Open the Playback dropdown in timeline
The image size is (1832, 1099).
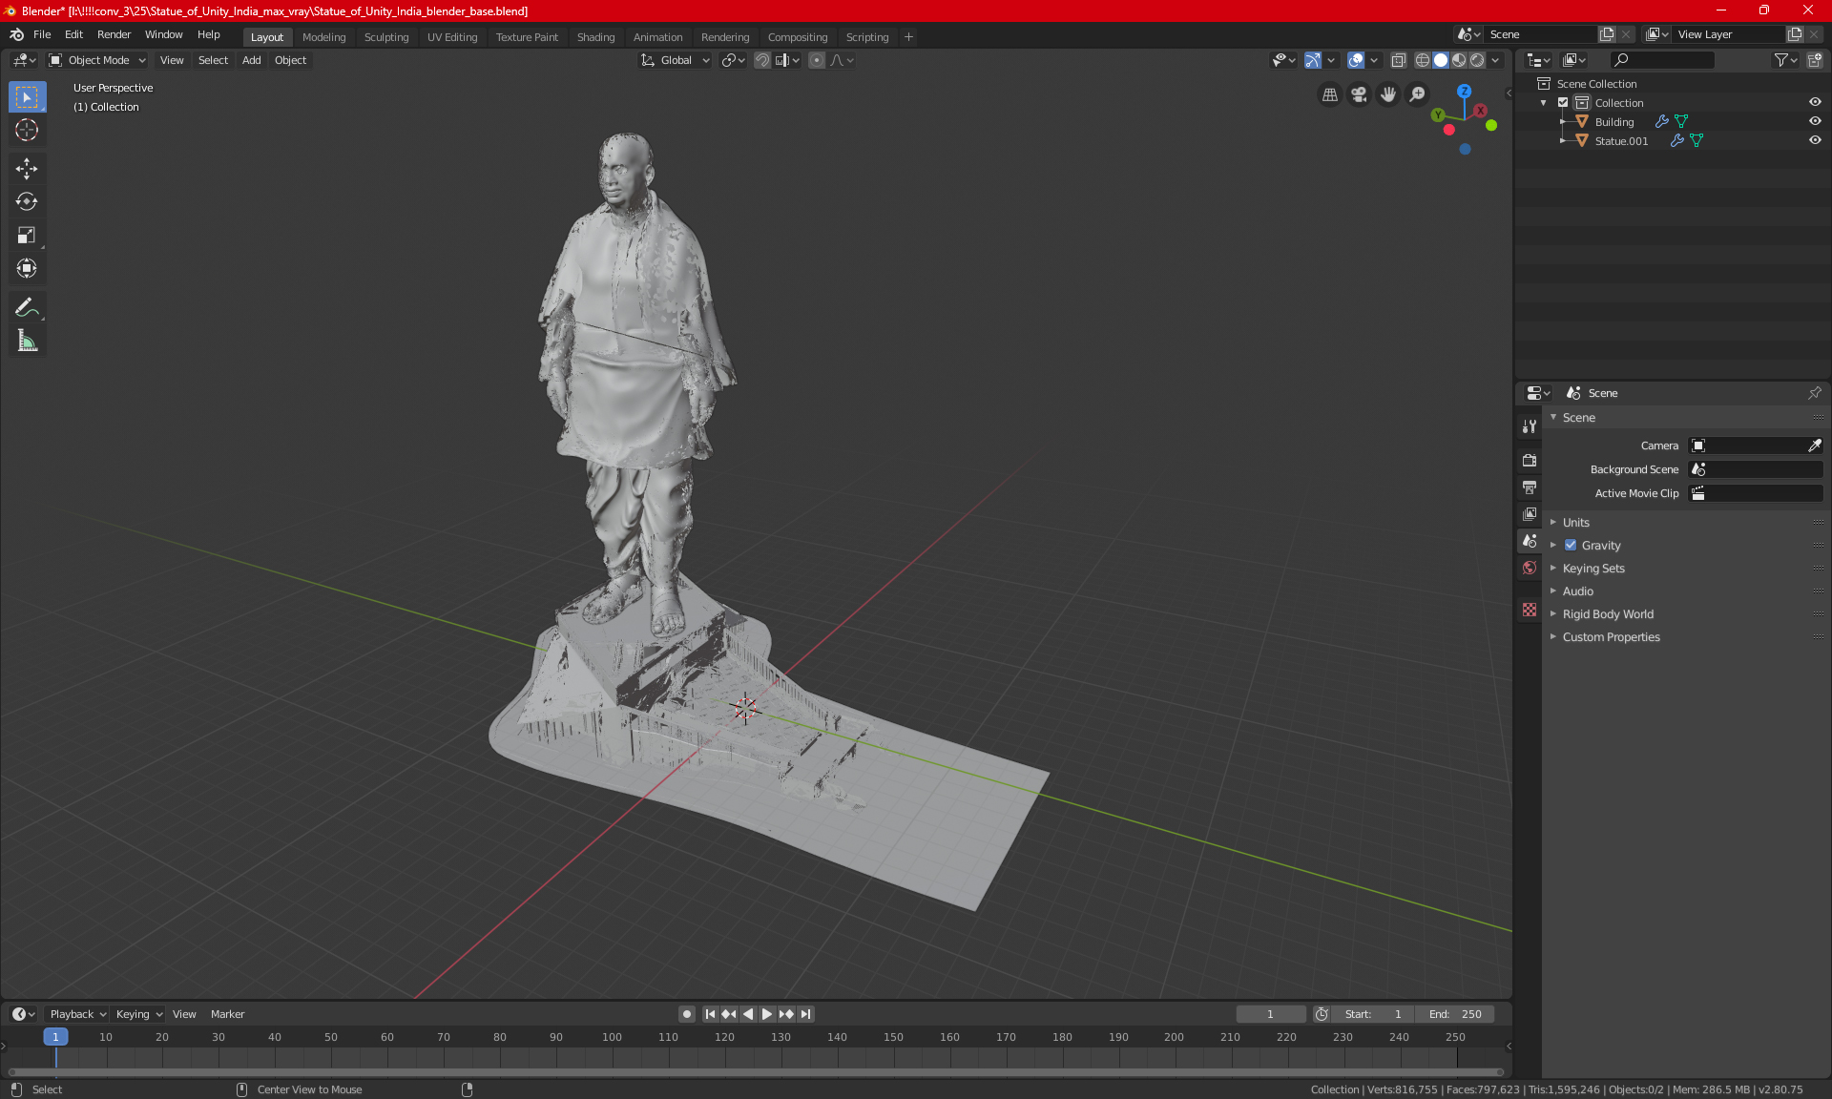point(77,1014)
